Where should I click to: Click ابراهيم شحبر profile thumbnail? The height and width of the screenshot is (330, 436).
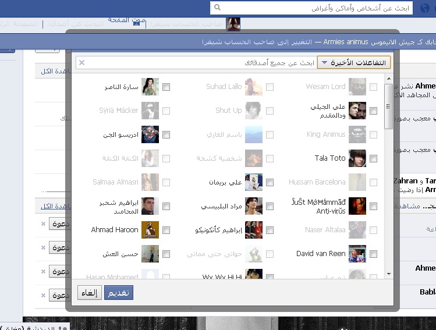click(x=150, y=206)
